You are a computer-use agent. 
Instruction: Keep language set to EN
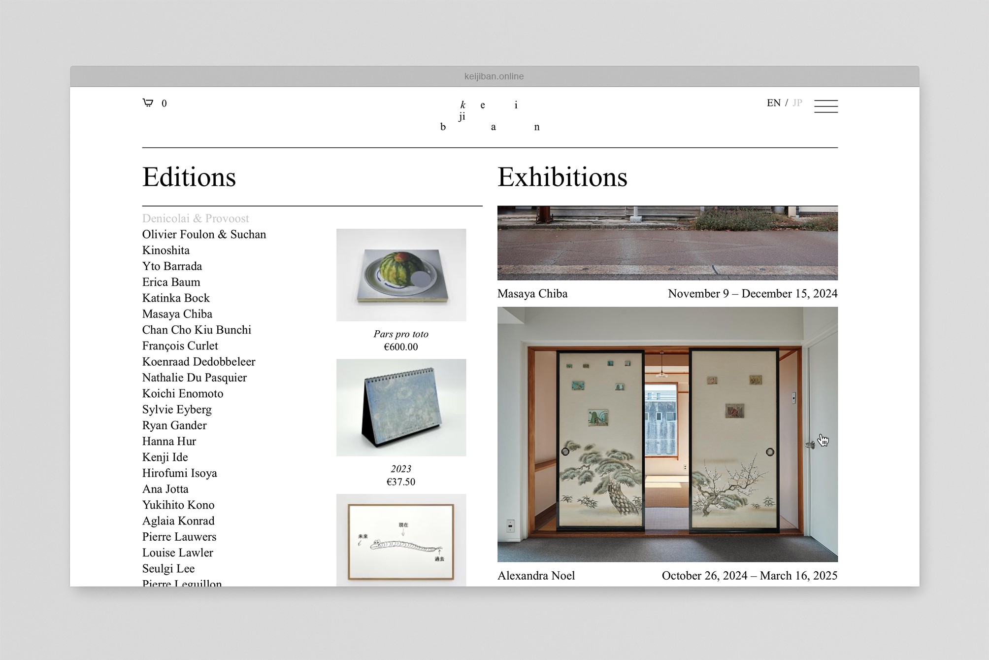pos(773,103)
